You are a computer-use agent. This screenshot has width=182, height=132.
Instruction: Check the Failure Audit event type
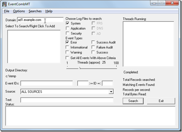(x=93, y=47)
